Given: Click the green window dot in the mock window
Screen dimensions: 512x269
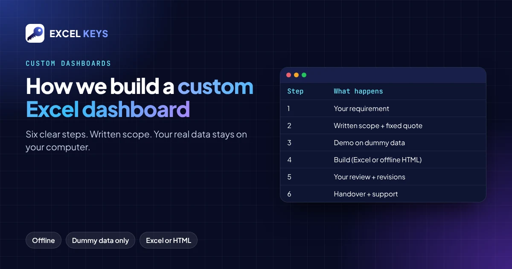Looking at the screenshot, I should tap(304, 75).
